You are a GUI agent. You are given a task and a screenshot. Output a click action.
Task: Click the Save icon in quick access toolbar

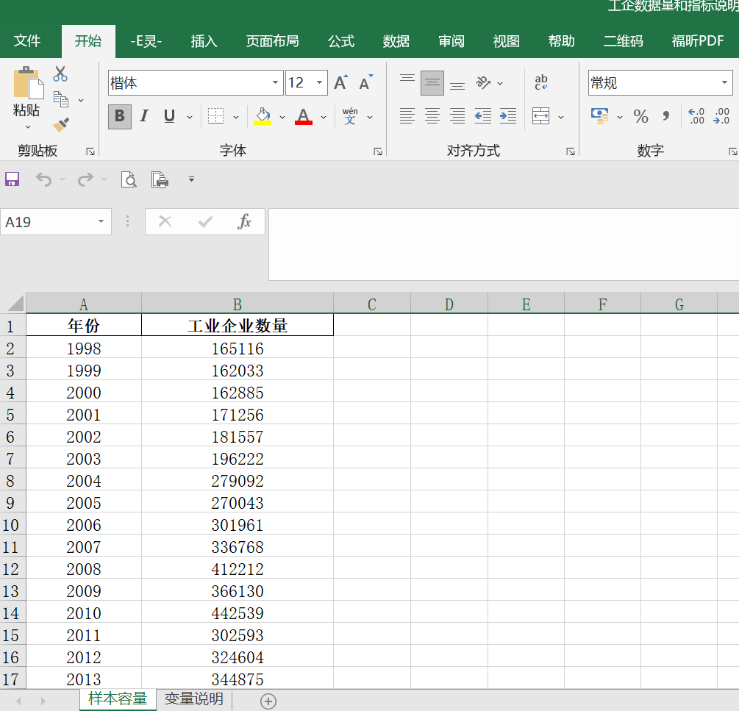[x=13, y=179]
